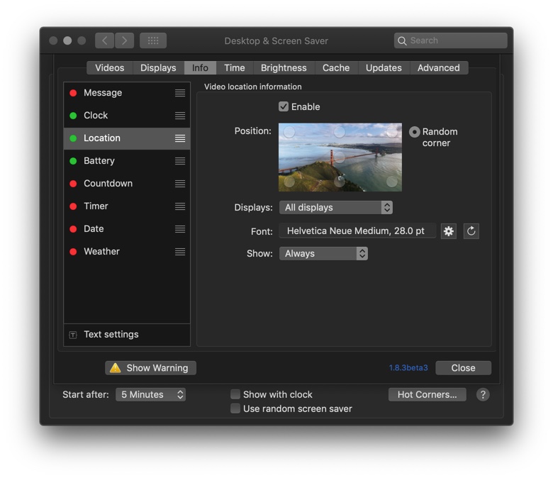Open the Displays dropdown showing All displays
Viewport: 553px width, 478px height.
click(336, 207)
